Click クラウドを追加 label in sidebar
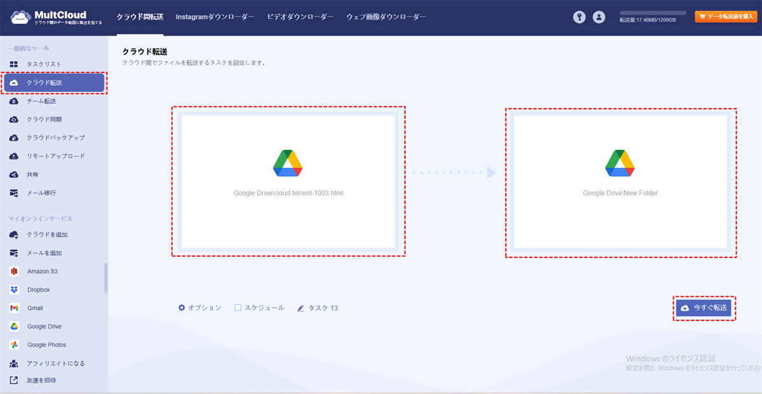The height and width of the screenshot is (394, 762). pos(47,235)
